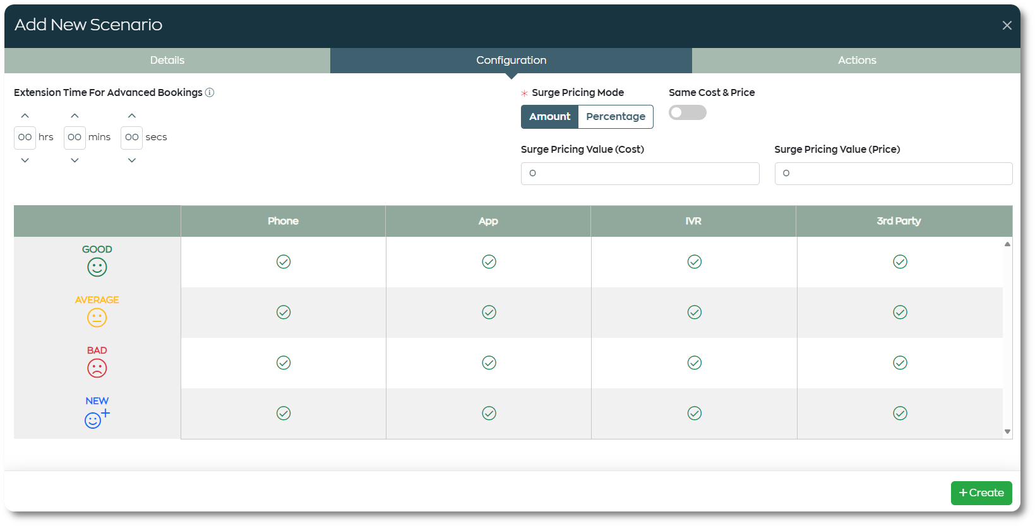
Task: Decrease minutes with the down chevron
Action: tap(75, 160)
